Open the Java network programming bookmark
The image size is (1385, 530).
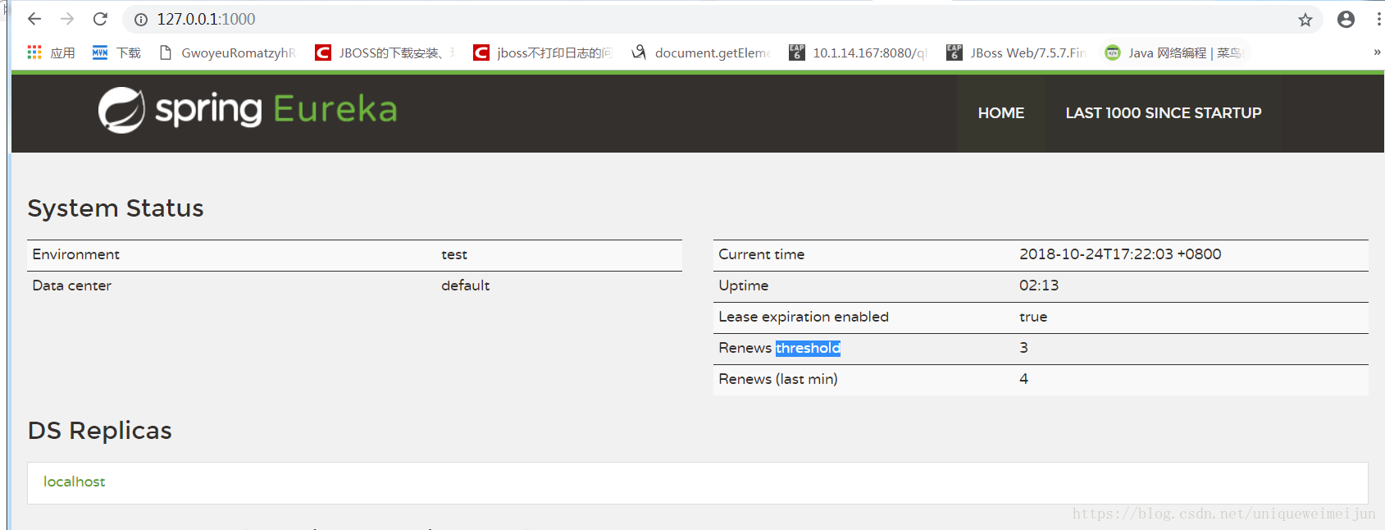(x=1174, y=53)
